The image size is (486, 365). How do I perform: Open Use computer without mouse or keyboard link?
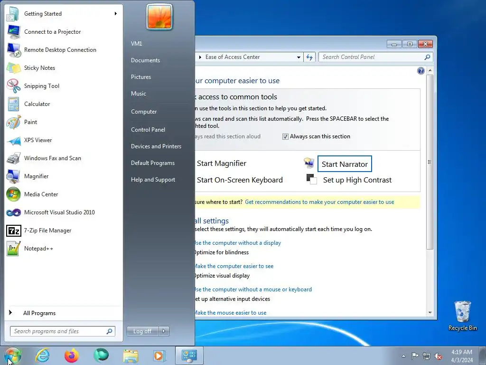pos(253,289)
